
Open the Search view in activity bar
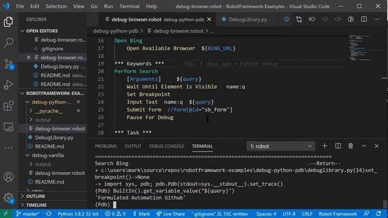[8, 42]
